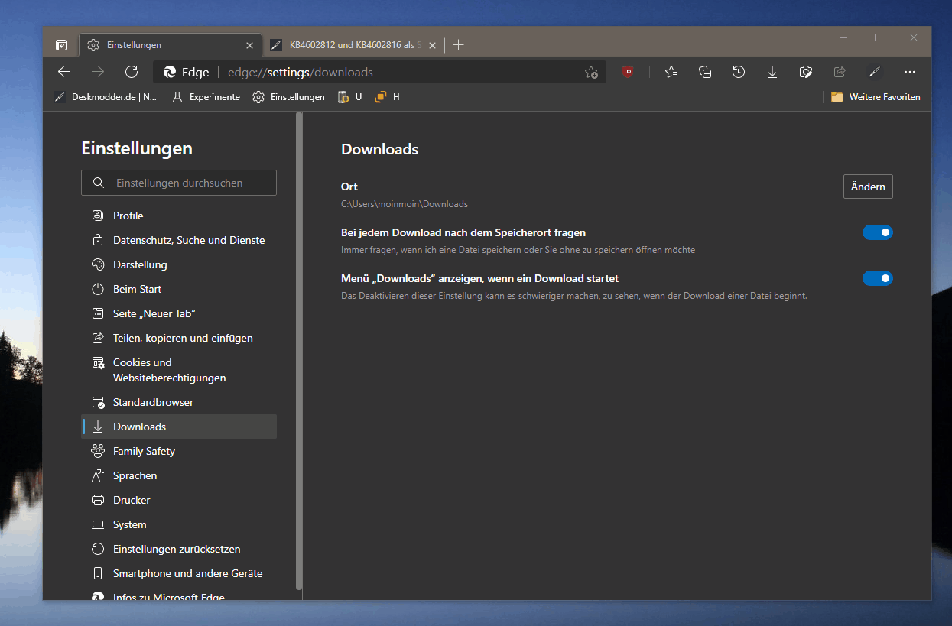Open the Downloads arrow icon in toolbar

click(772, 72)
